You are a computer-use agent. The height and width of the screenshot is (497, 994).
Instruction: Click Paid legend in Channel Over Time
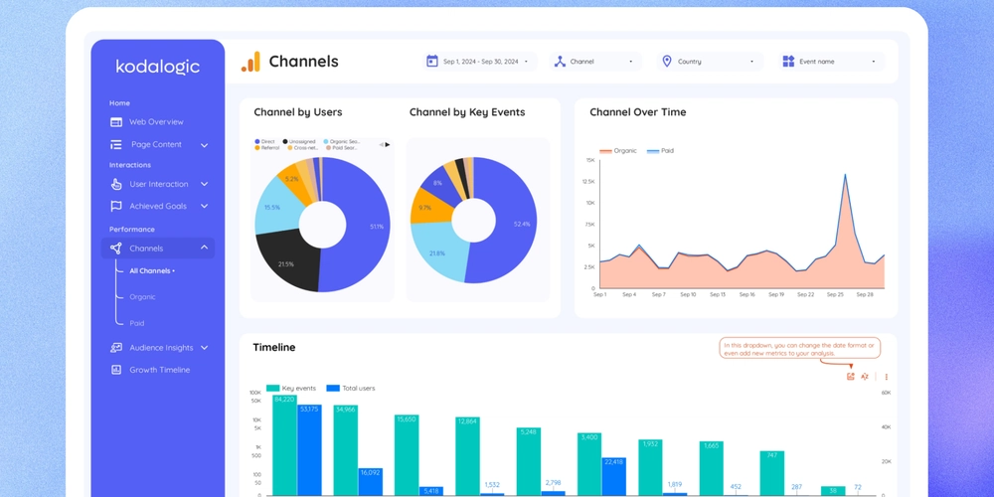coord(661,151)
